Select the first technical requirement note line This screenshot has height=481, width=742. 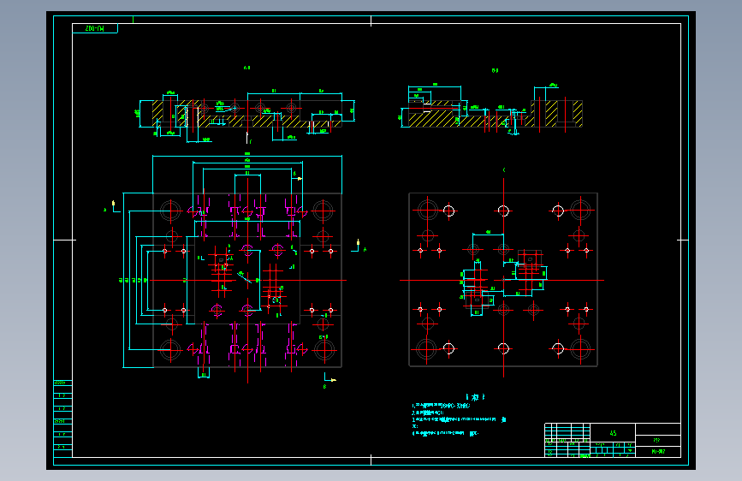coord(442,406)
